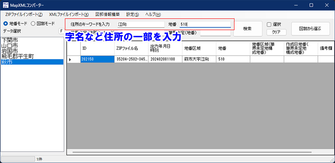Select the 地番モード radio button

click(x=15, y=23)
